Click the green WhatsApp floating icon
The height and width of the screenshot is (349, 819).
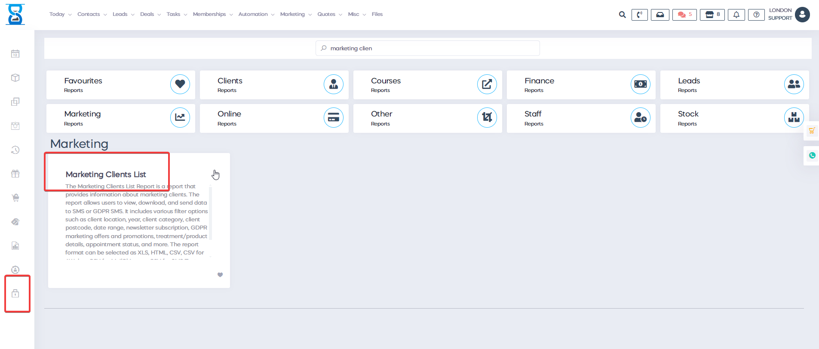(812, 156)
